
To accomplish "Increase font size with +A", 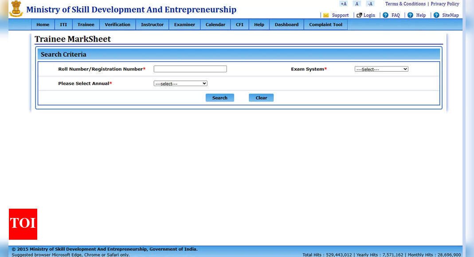I will pyautogui.click(x=343, y=4).
